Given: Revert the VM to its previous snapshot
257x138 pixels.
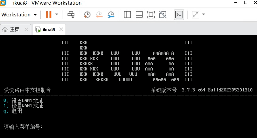Looking at the screenshot, I should click(99, 14).
